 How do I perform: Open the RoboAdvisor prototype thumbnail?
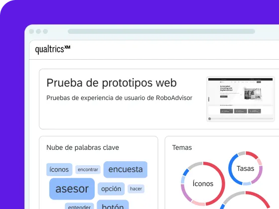pos(241,99)
